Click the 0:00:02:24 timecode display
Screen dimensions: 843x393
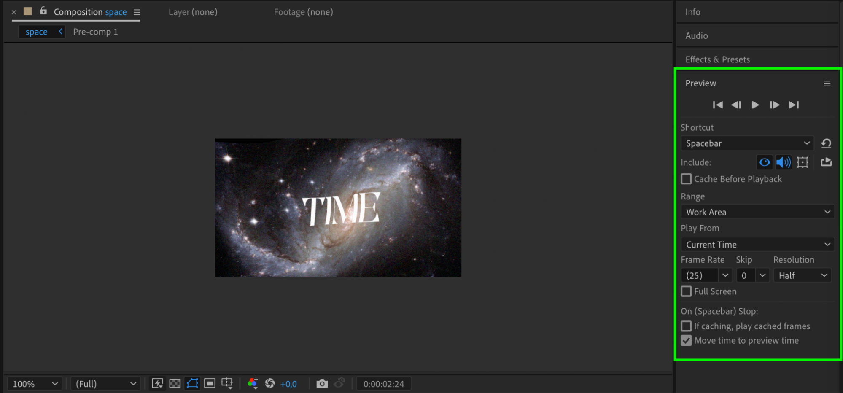383,384
